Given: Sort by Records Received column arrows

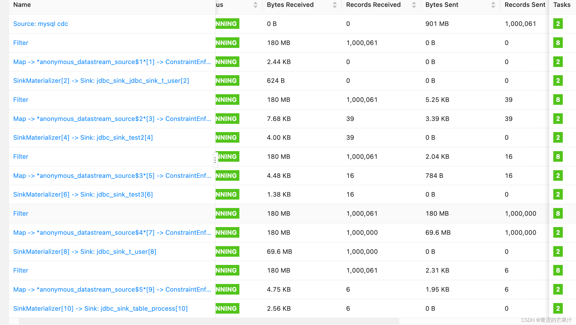Looking at the screenshot, I should pos(414,5).
